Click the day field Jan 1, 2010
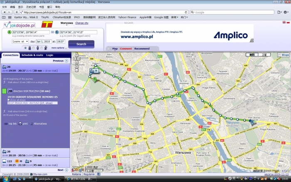291x182 pixels. click(43, 42)
